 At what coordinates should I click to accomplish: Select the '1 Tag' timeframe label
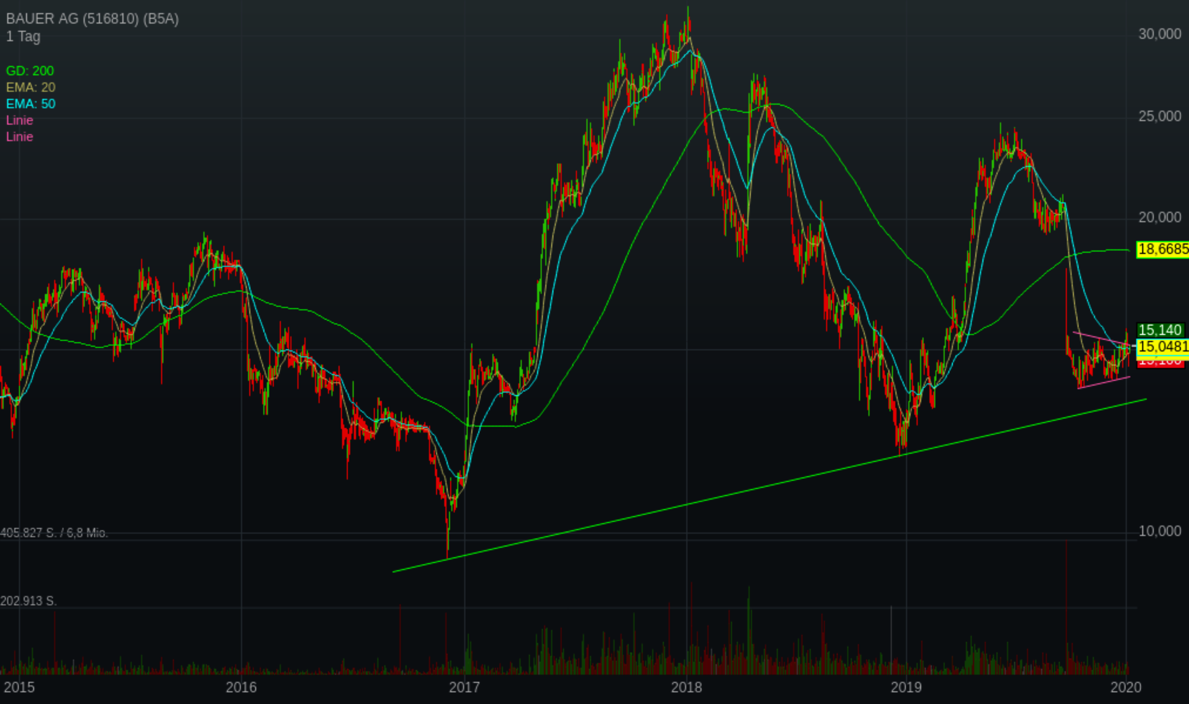(23, 36)
